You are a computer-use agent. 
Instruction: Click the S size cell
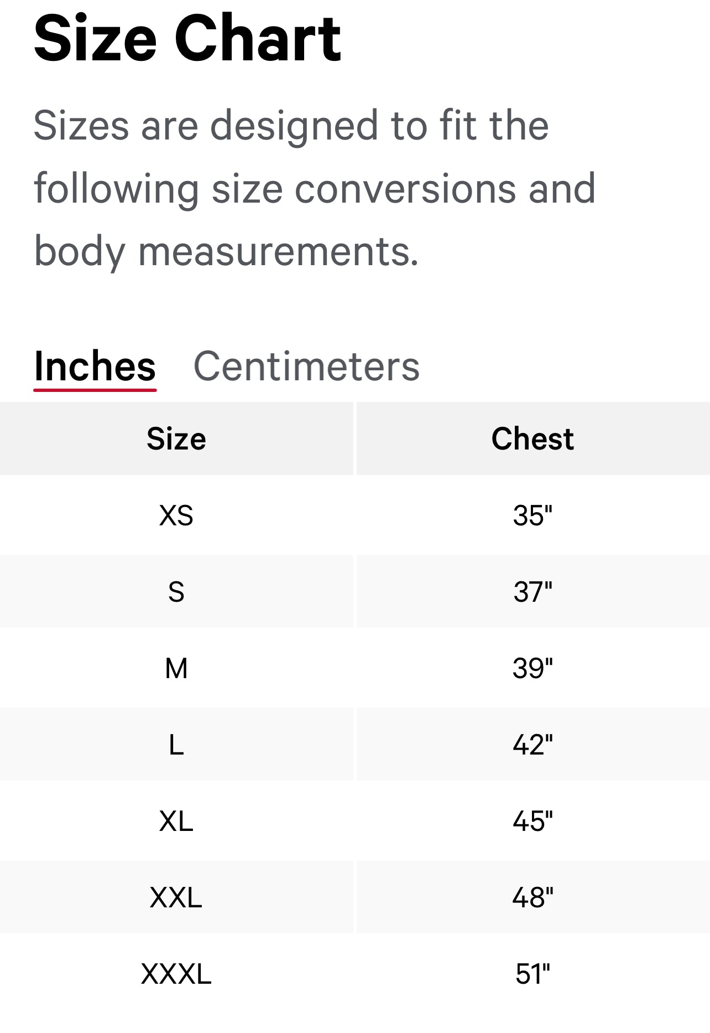pyautogui.click(x=176, y=592)
